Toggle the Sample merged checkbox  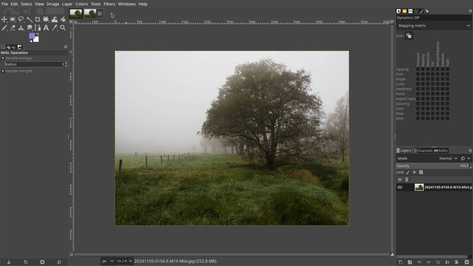[3, 71]
